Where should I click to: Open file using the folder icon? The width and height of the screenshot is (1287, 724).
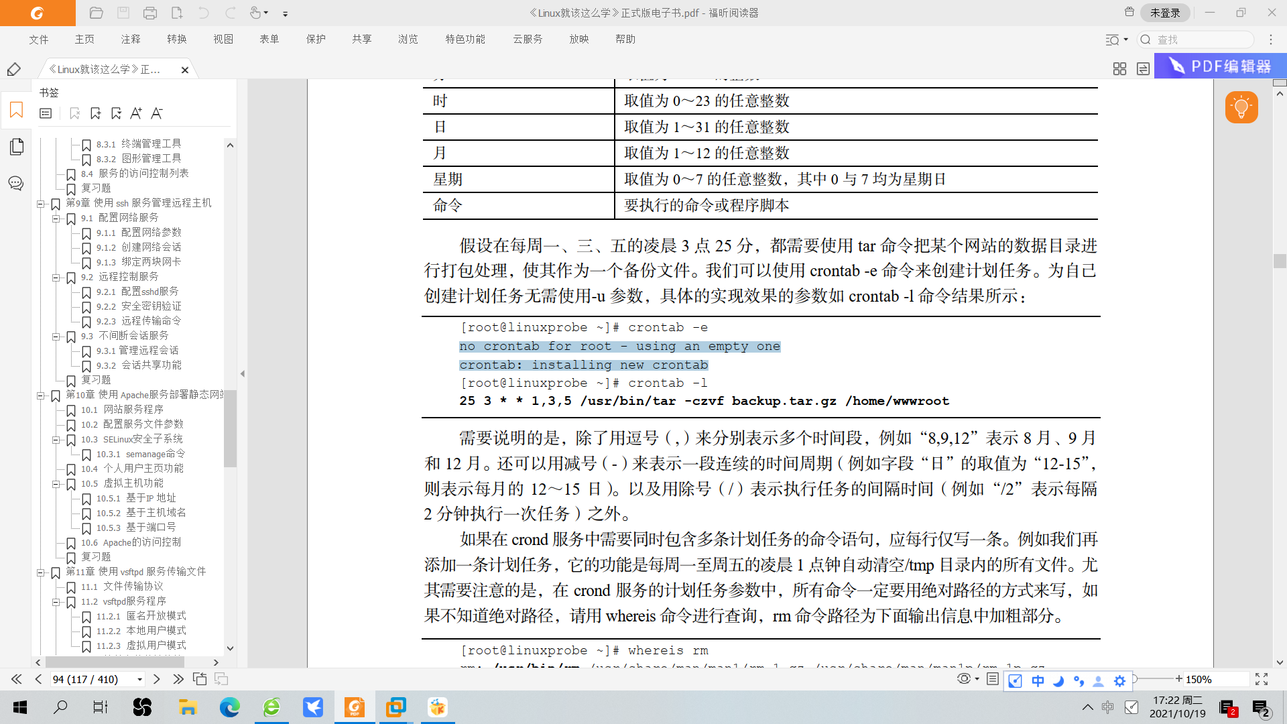(x=96, y=13)
